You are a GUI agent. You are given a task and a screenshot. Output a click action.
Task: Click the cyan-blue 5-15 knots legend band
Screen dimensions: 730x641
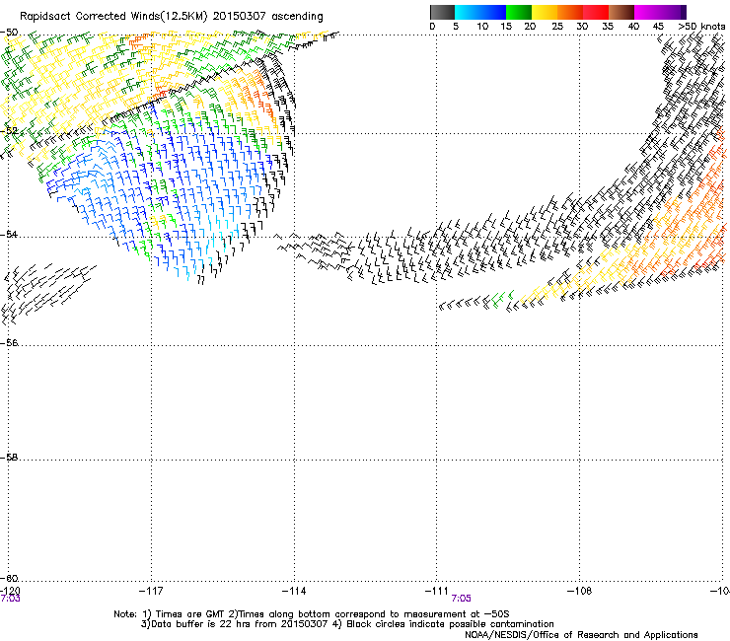[480, 12]
